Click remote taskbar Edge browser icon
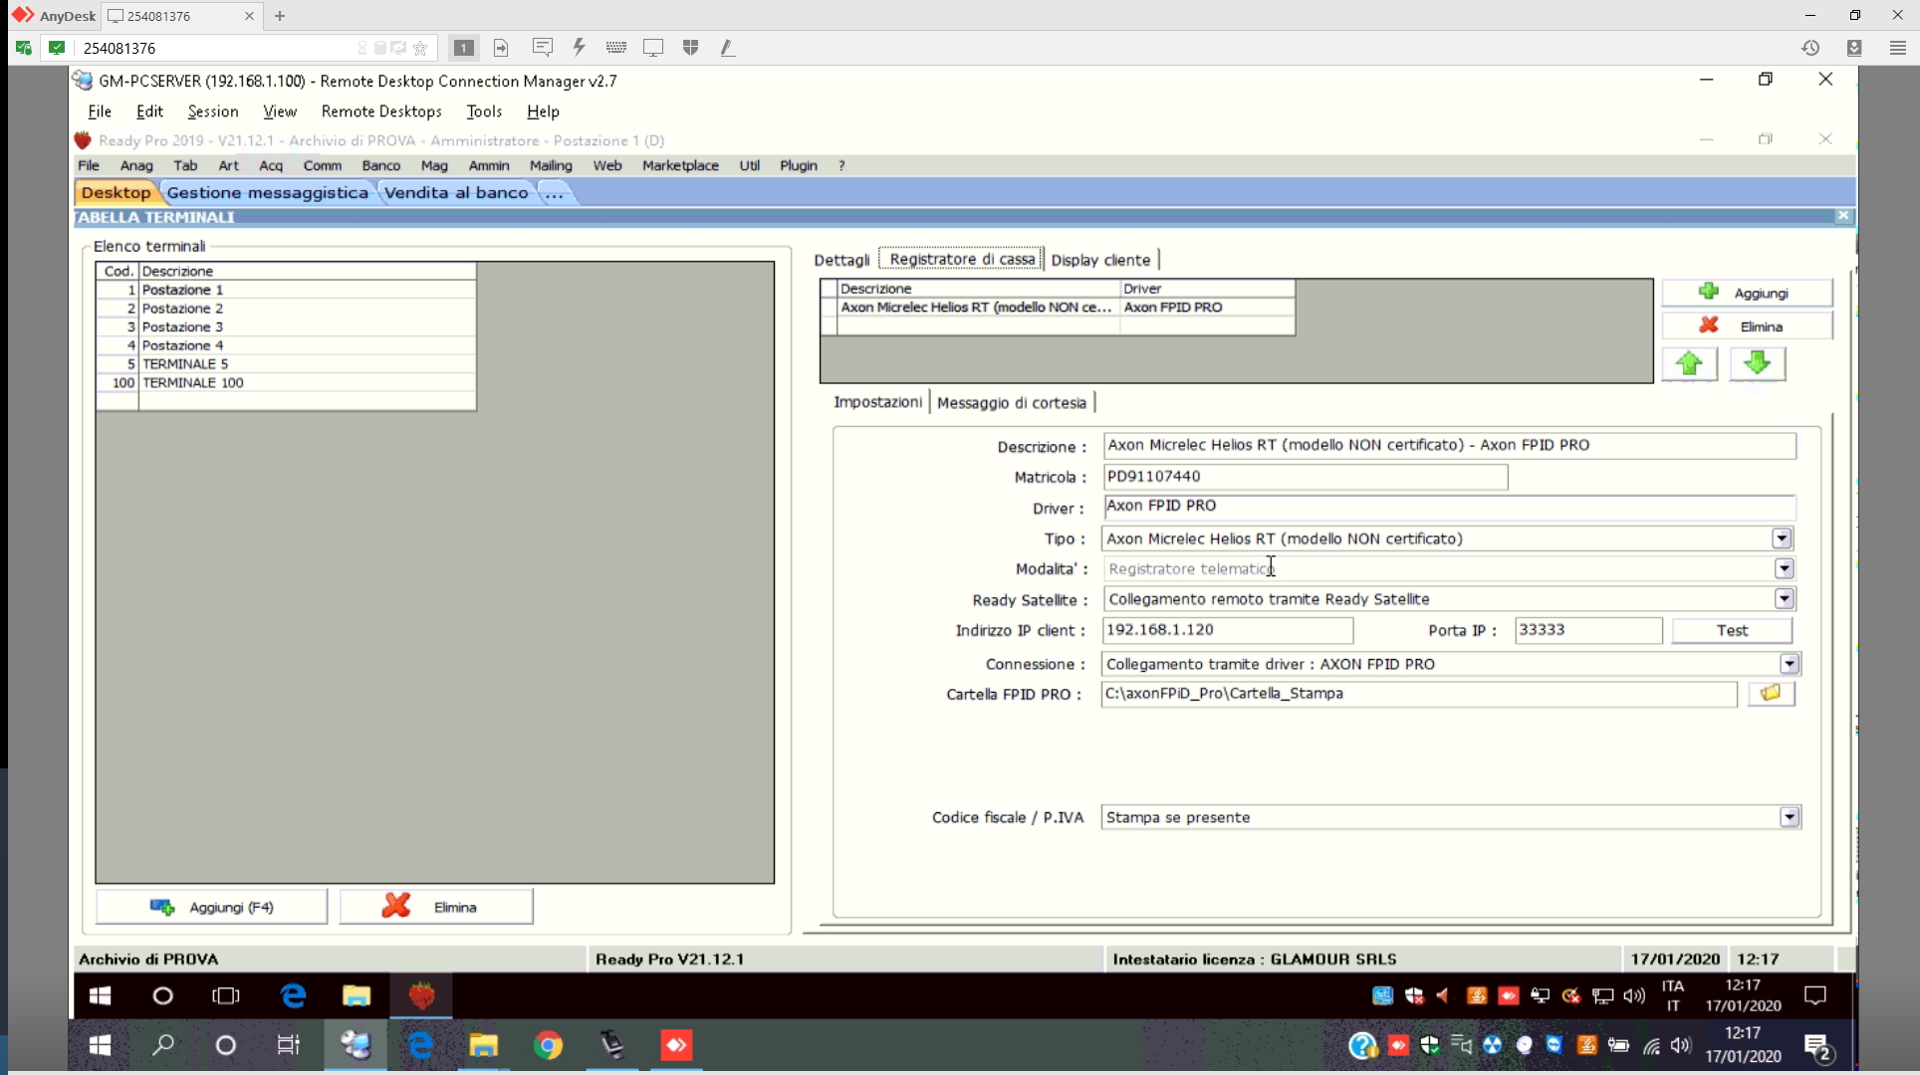The height and width of the screenshot is (1075, 1920). click(293, 995)
